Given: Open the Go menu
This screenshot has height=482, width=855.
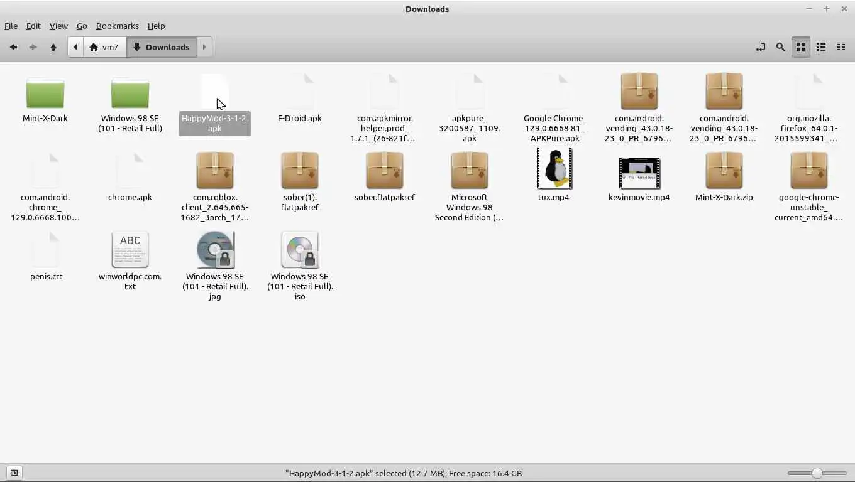Looking at the screenshot, I should [82, 26].
